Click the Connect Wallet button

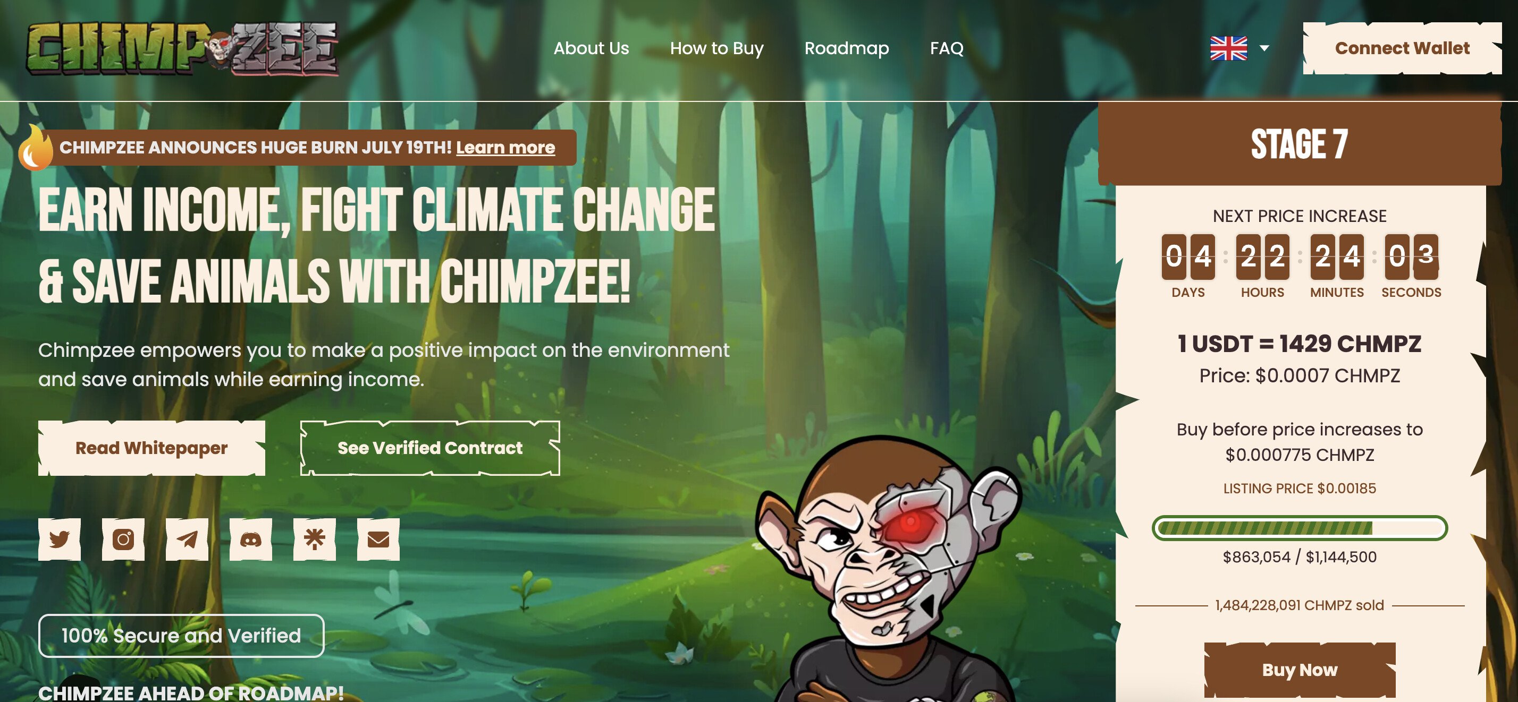click(1402, 48)
